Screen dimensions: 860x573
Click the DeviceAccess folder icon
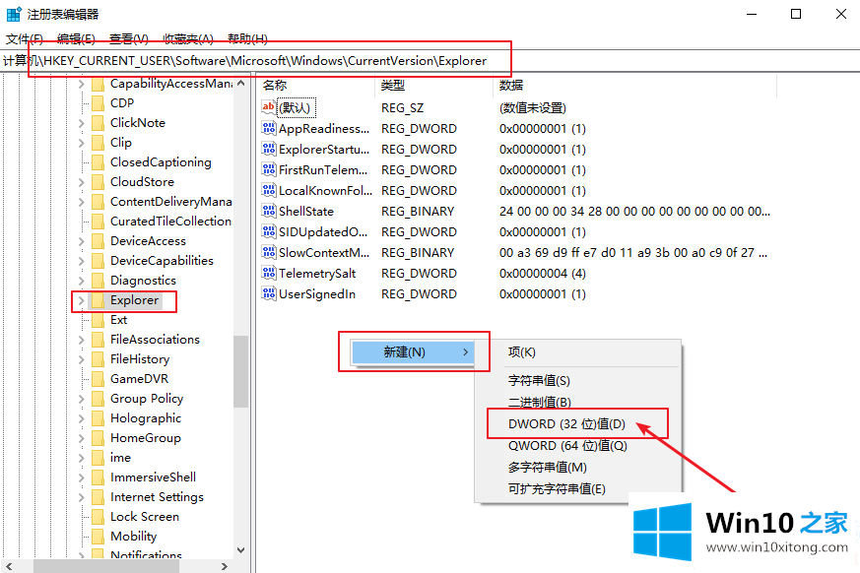point(98,241)
